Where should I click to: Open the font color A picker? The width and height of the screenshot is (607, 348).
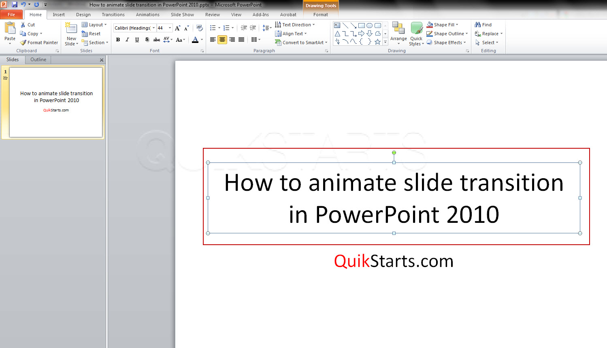(x=195, y=39)
